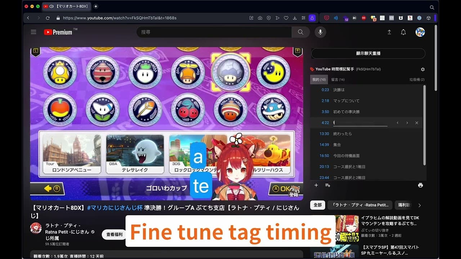Go back in browser history
This screenshot has width=461, height=259.
[x=28, y=18]
